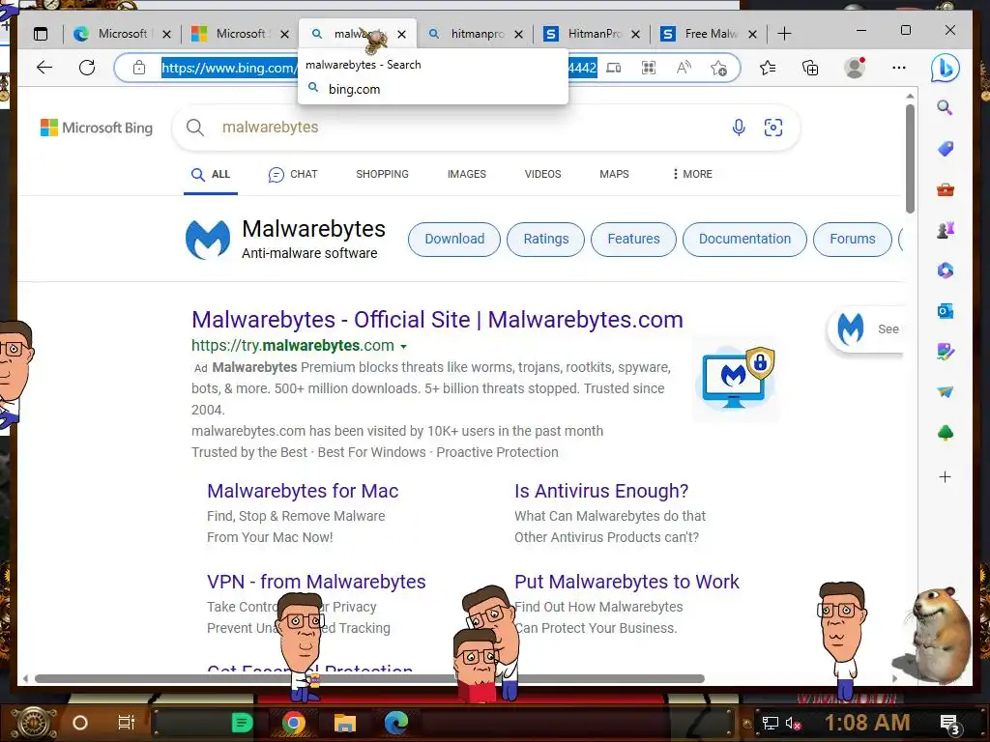Open the Bing chat sidebar button

pos(946,68)
